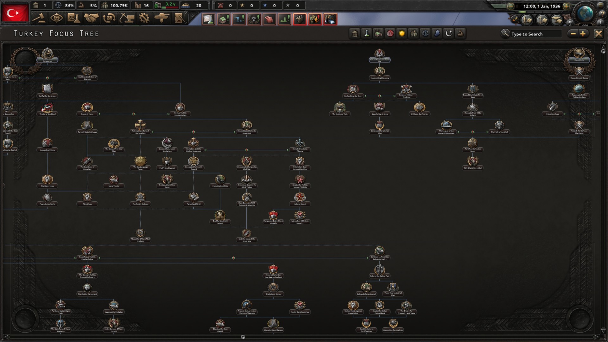Toggle the political filter building icon

355,34
